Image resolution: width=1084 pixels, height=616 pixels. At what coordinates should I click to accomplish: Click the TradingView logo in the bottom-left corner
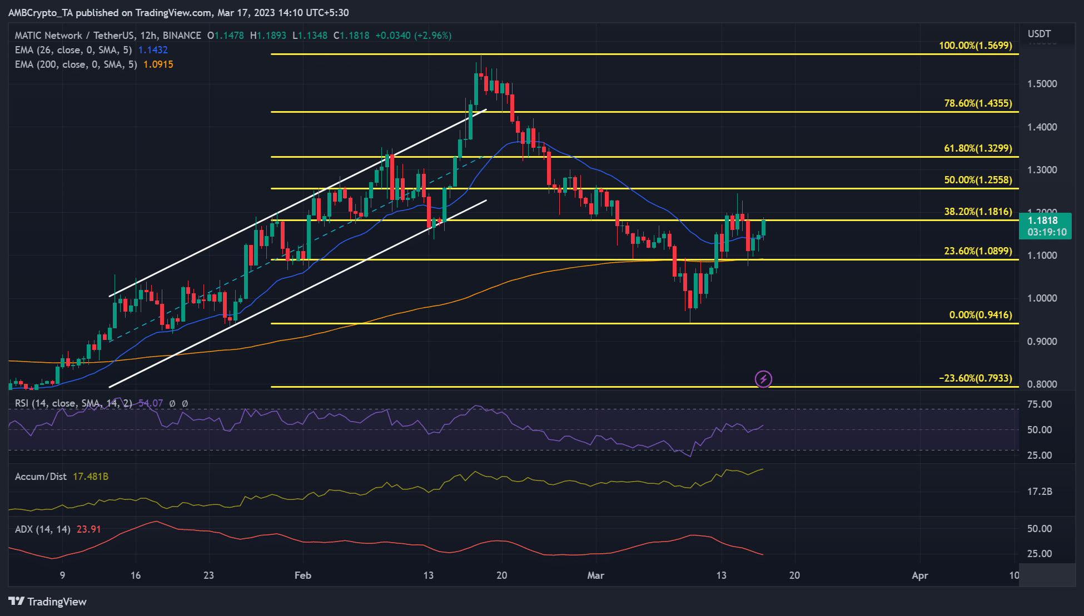point(47,602)
